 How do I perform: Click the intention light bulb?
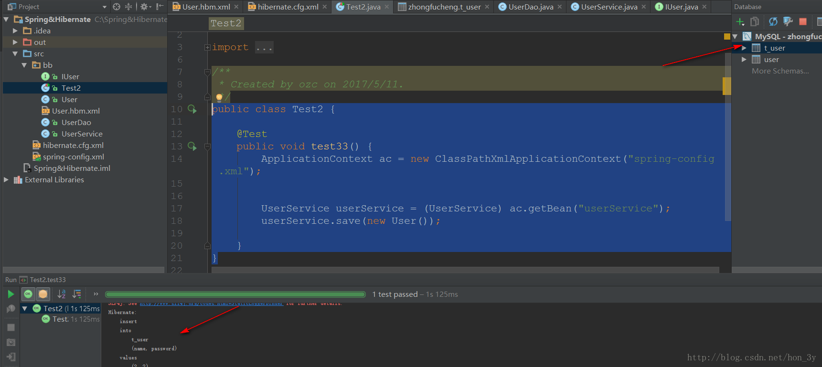pyautogui.click(x=219, y=97)
